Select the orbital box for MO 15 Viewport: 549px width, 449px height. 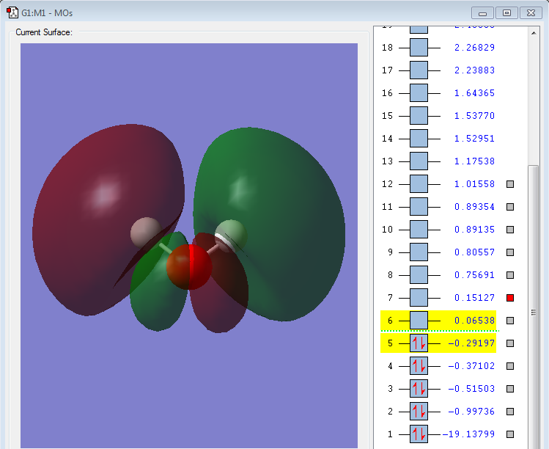419,116
